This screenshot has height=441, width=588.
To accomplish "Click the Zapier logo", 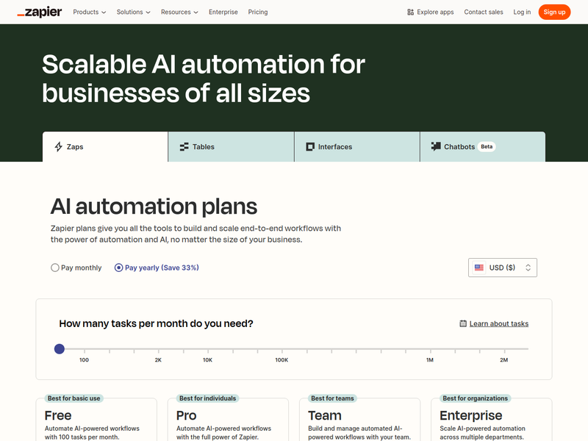I will click(40, 12).
